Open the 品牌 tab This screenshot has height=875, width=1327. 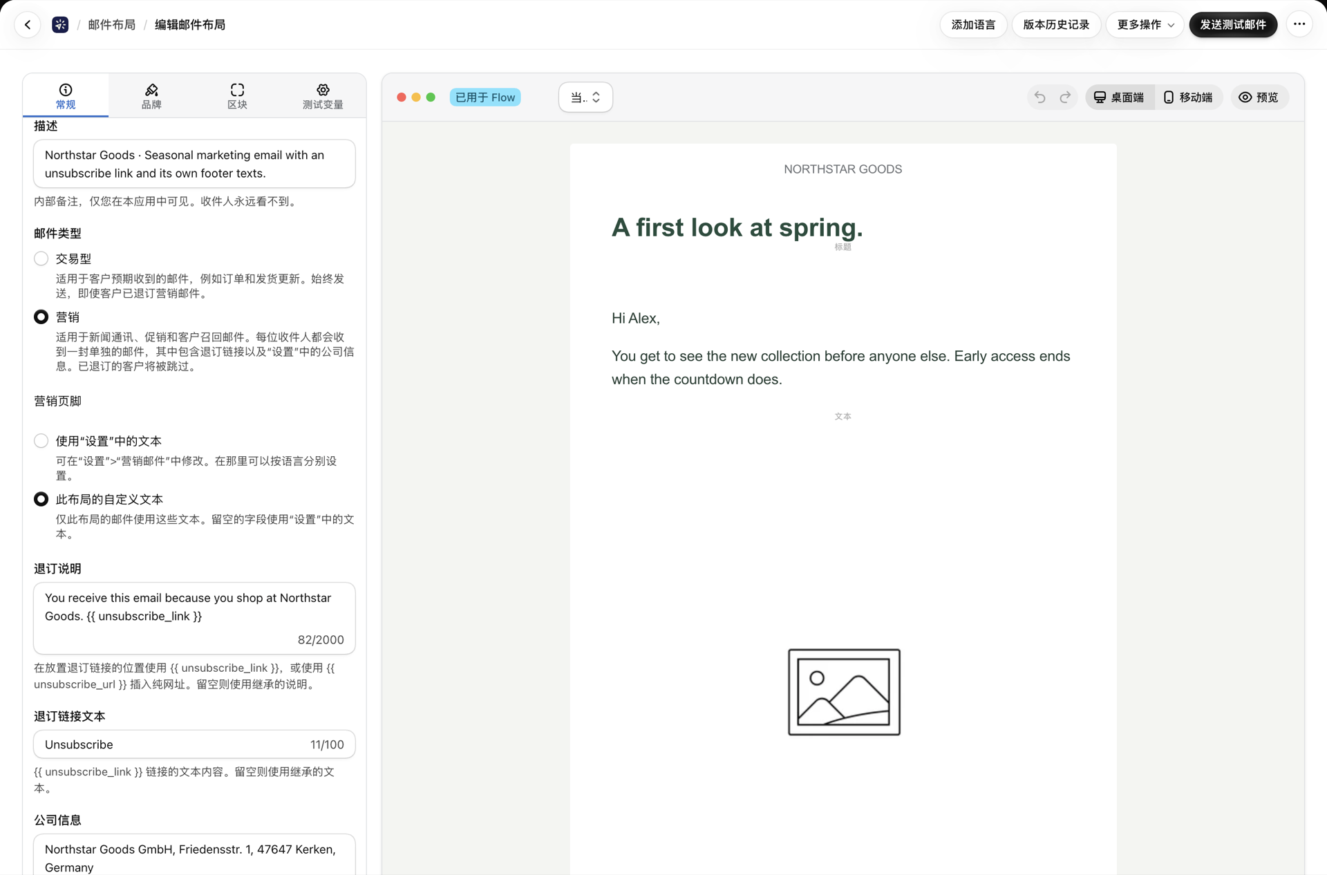pos(151,96)
